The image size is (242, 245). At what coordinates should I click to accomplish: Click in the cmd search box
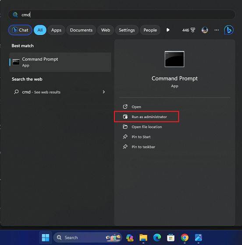pyautogui.click(x=122, y=15)
